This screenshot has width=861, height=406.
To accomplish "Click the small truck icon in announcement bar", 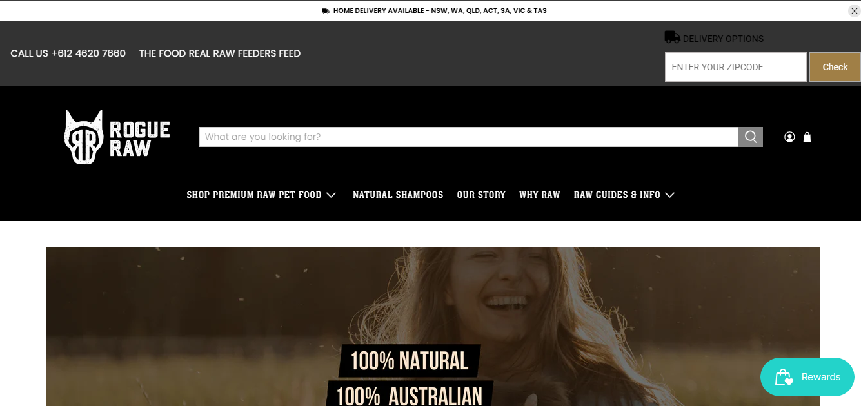I will pyautogui.click(x=326, y=11).
